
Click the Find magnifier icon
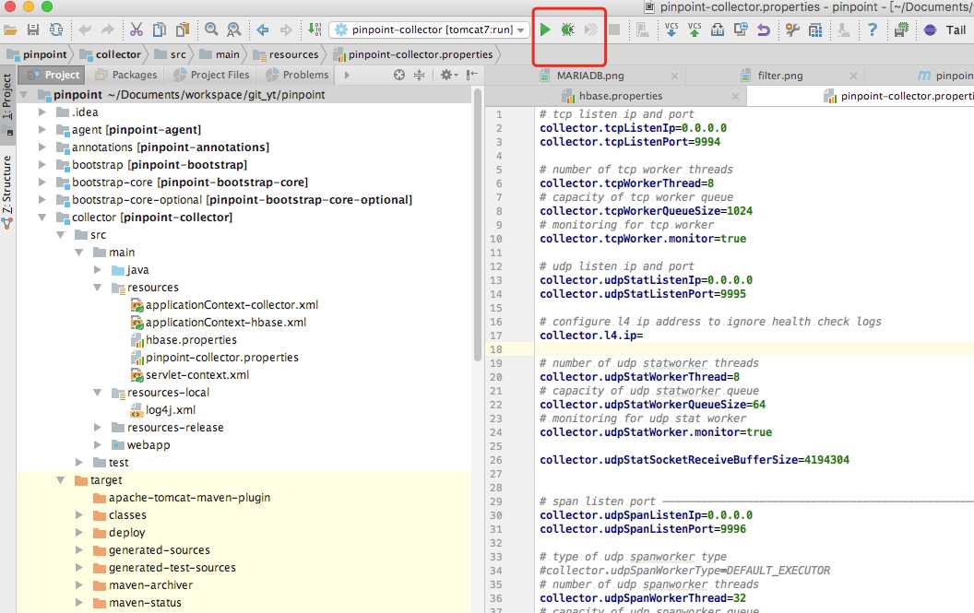211,29
